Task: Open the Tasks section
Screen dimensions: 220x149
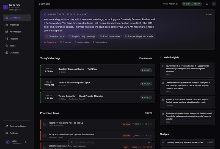Action: pyautogui.click(x=17, y=46)
